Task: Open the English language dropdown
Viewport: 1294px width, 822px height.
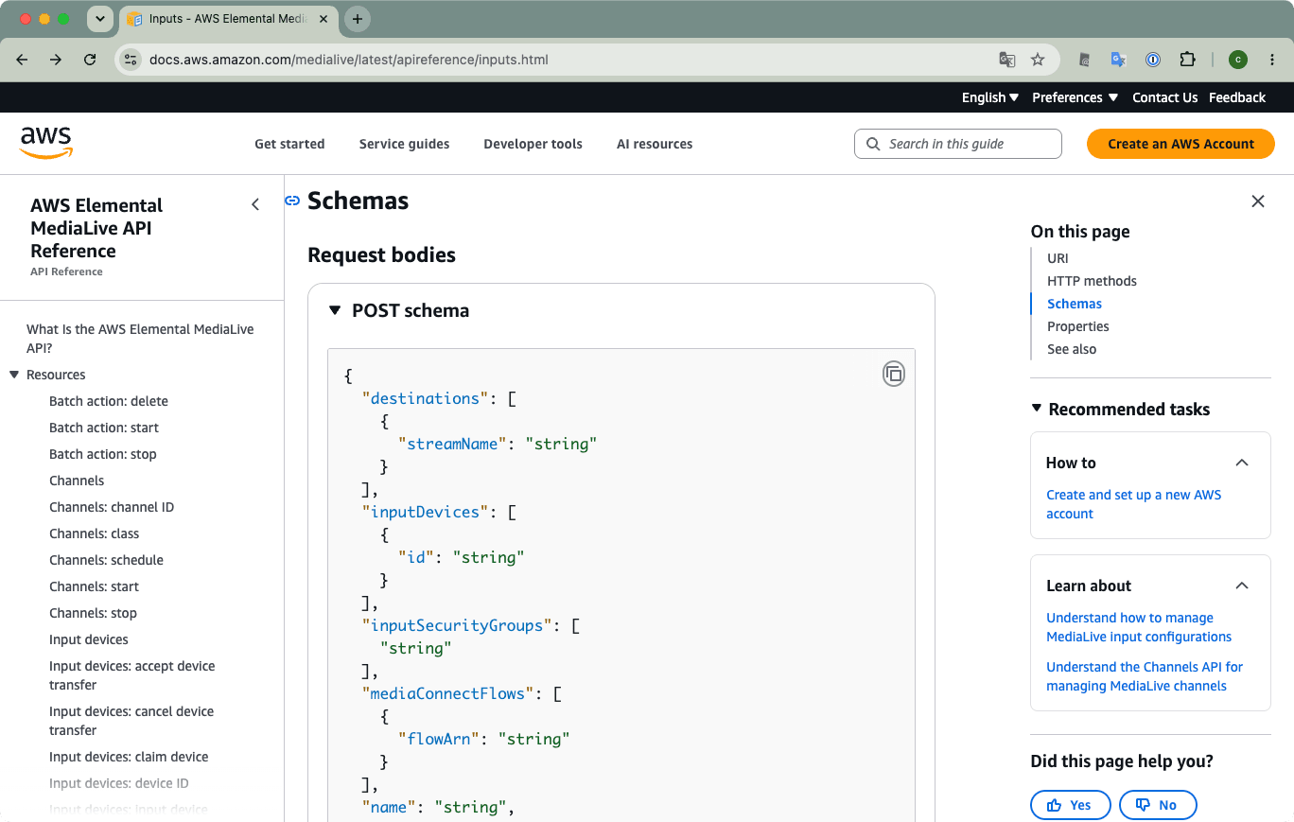Action: tap(990, 97)
